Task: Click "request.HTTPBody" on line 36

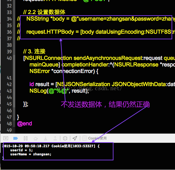Action: click(50, 32)
